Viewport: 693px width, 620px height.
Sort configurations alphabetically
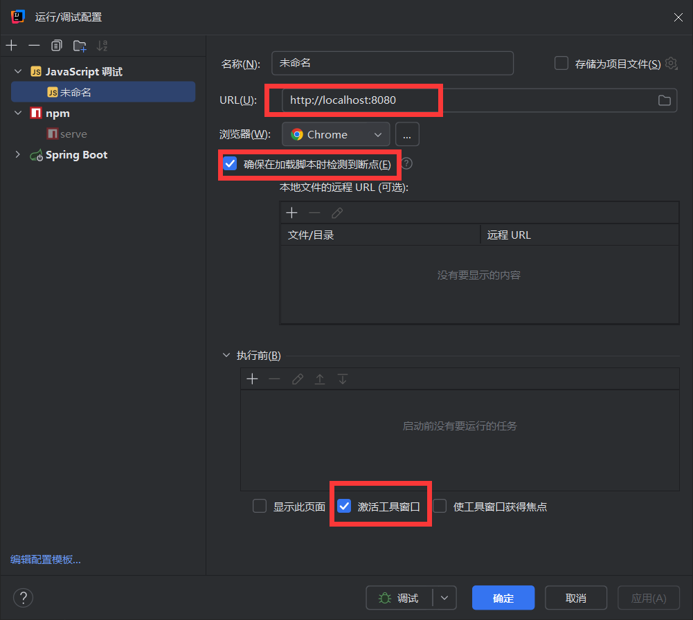102,46
